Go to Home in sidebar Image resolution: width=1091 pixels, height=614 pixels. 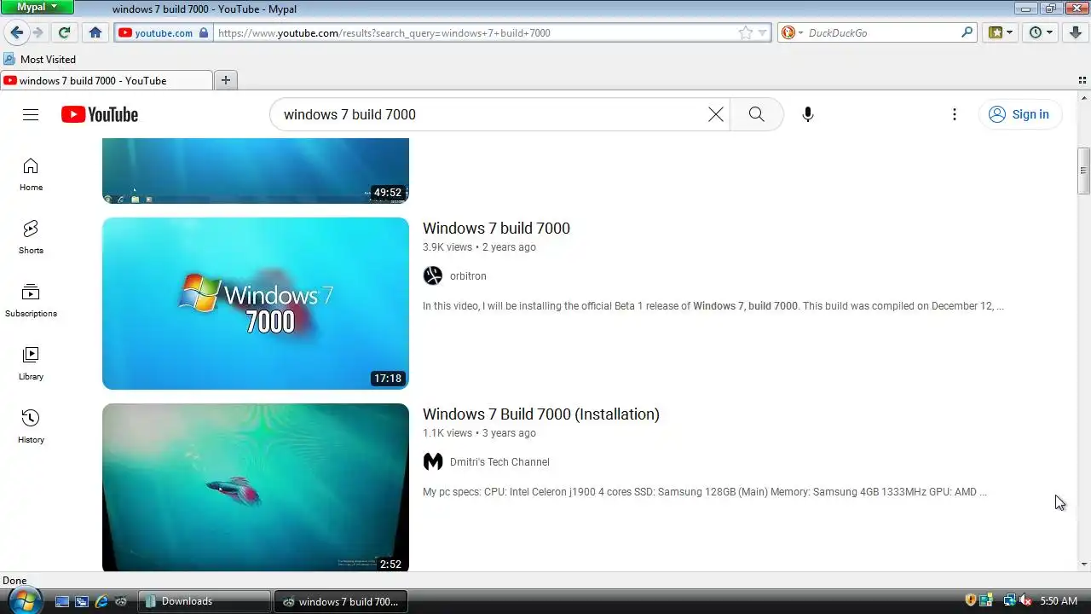(31, 174)
